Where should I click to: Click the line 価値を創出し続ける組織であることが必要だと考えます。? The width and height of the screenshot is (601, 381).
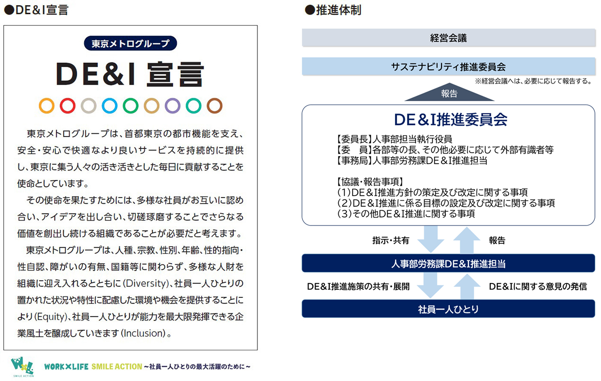pyautogui.click(x=130, y=234)
